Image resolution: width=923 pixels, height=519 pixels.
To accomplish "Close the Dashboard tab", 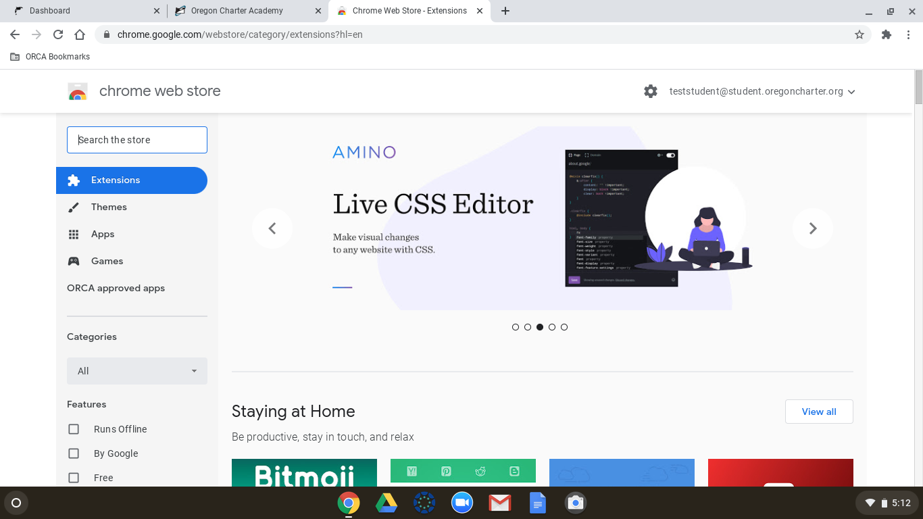I will [157, 11].
